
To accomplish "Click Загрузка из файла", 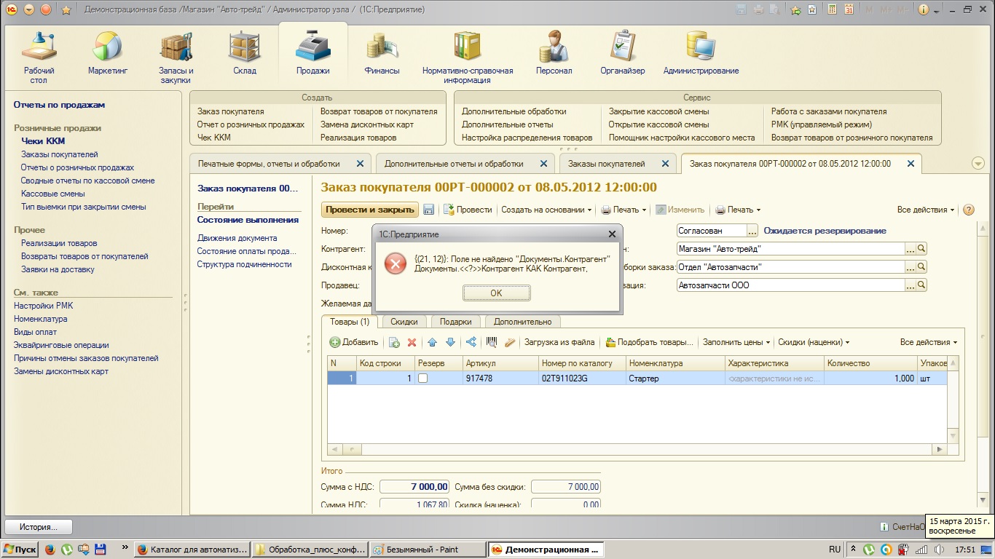I will pyautogui.click(x=559, y=342).
